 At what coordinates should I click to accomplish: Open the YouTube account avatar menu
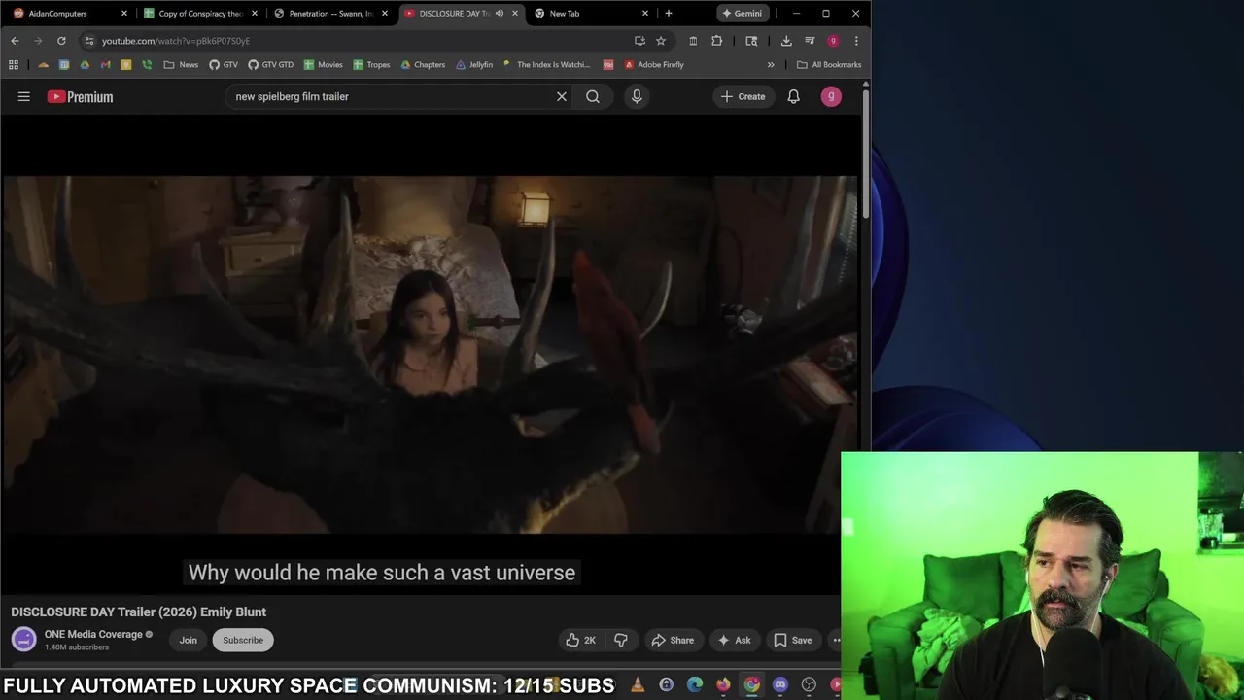click(x=831, y=96)
